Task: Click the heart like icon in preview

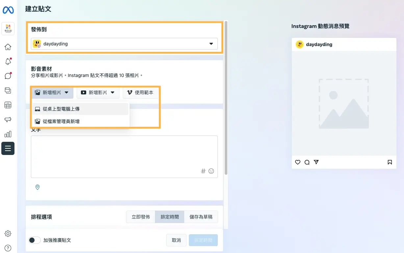Action: (298, 162)
